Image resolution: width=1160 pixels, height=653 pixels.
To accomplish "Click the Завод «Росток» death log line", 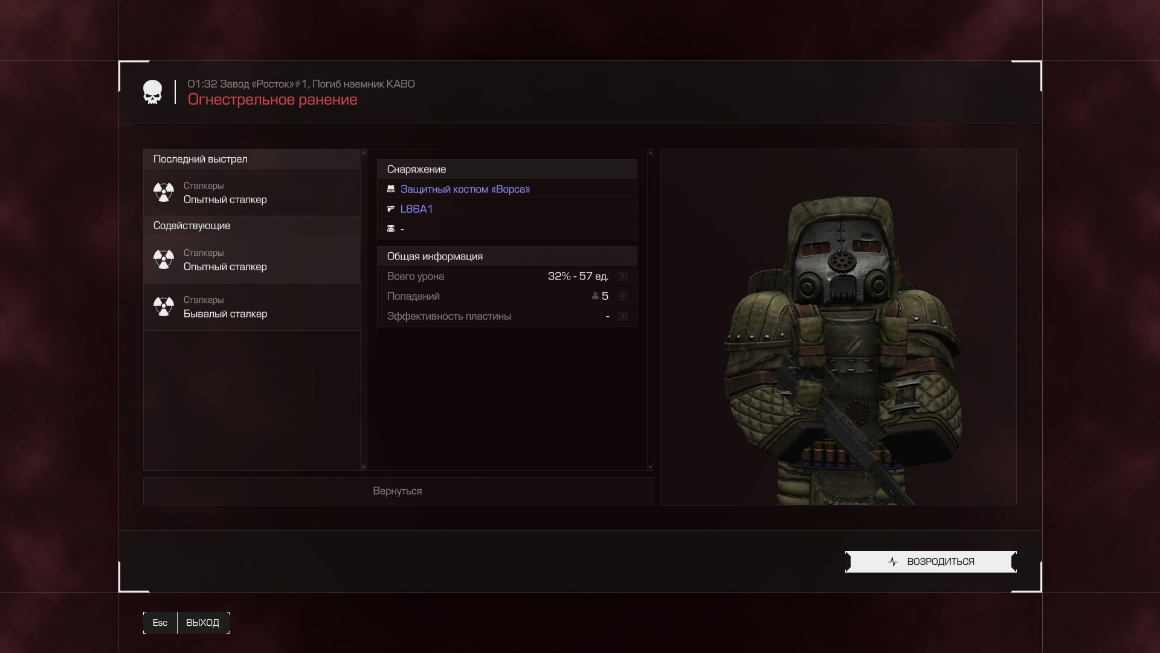I will tap(301, 84).
